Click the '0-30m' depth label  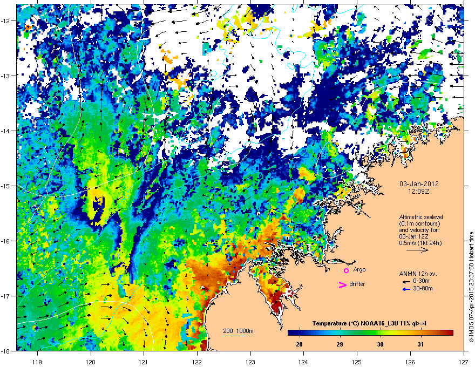[x=421, y=281]
